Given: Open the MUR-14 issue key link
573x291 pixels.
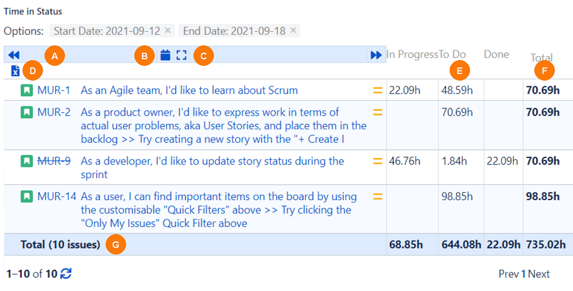Looking at the screenshot, I should (x=56, y=196).
